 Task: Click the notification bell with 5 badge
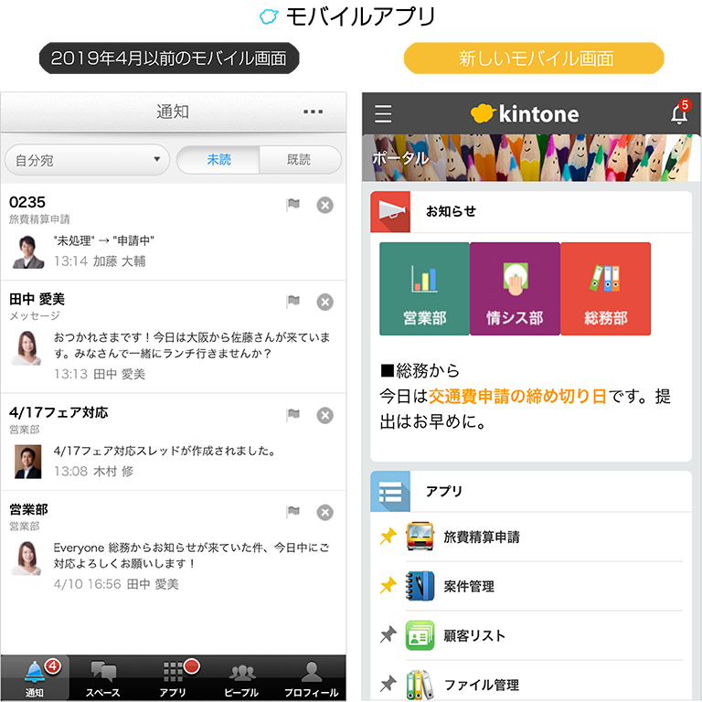[678, 113]
